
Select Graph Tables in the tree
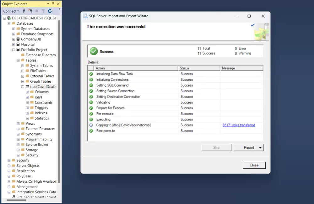click(41, 81)
